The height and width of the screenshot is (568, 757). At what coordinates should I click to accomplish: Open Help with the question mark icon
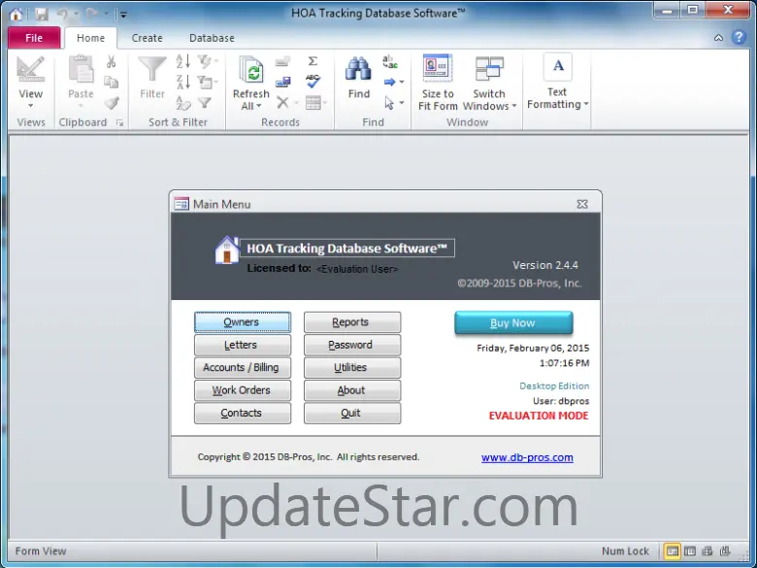pyautogui.click(x=739, y=37)
